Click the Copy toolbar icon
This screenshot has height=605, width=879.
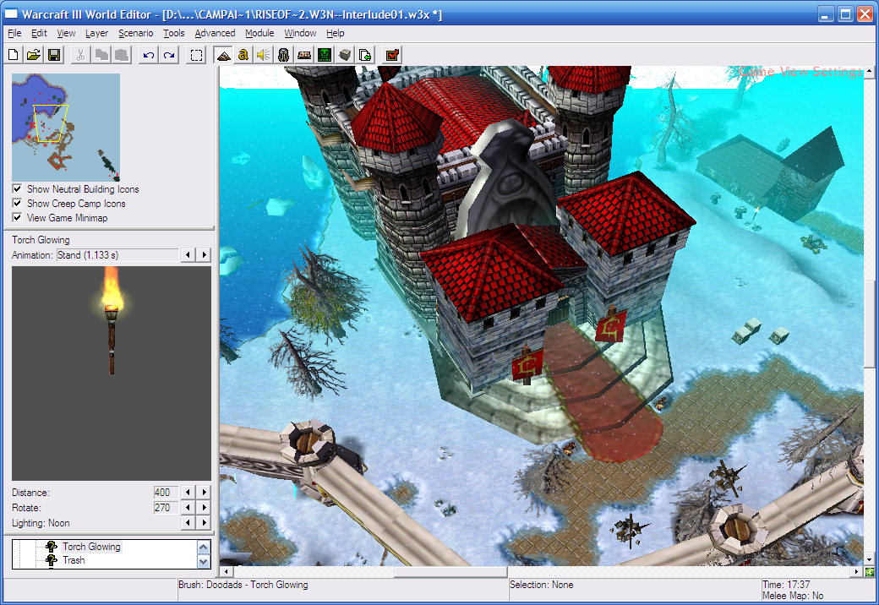point(101,55)
